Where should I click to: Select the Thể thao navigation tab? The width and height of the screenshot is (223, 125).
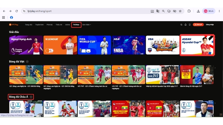[76, 25]
